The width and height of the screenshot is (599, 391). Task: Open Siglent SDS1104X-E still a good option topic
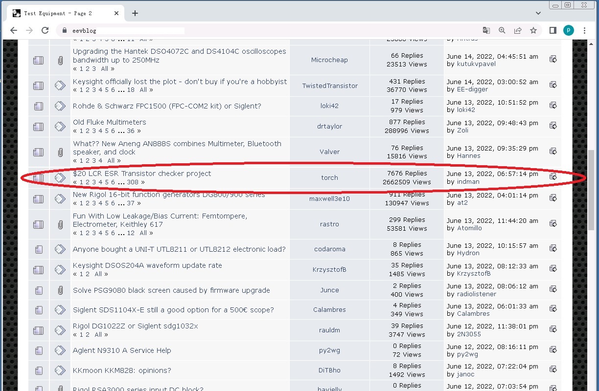click(x=173, y=310)
